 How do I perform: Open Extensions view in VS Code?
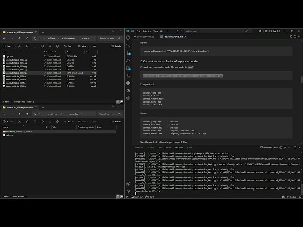pos(128,68)
